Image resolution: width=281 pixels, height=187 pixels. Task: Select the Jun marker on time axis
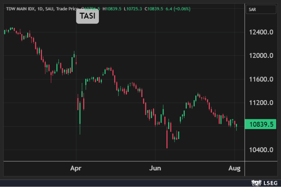pos(155,168)
